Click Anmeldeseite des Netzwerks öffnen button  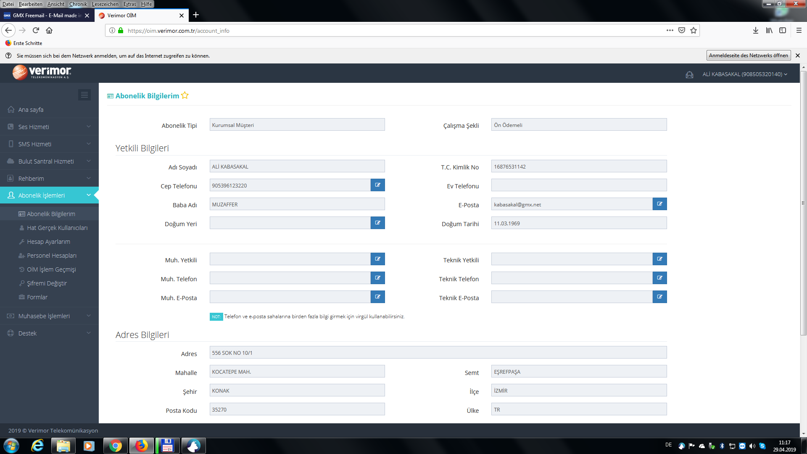pyautogui.click(x=748, y=55)
